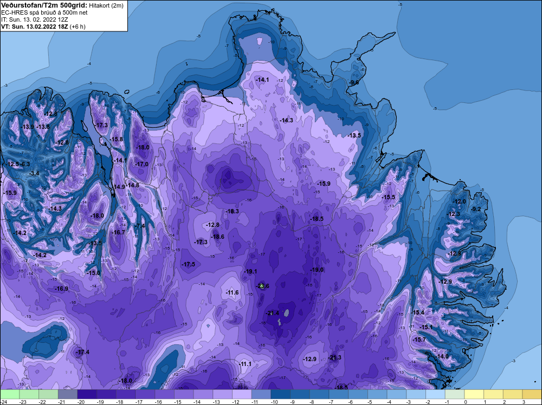Viewport: 542px width, 405px height.
Task: Click the 'VT: Sun. 13.02.2022 18Z' valid time
Action: pyautogui.click(x=35, y=27)
